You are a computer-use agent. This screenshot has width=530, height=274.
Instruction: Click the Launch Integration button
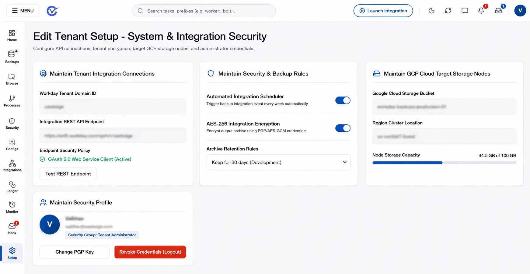click(383, 11)
